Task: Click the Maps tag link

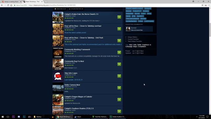Action: pyautogui.click(x=135, y=47)
